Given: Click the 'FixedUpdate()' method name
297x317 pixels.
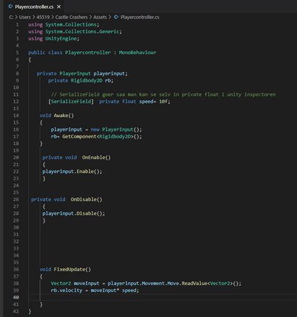Looking at the screenshot, I should (72, 269).
